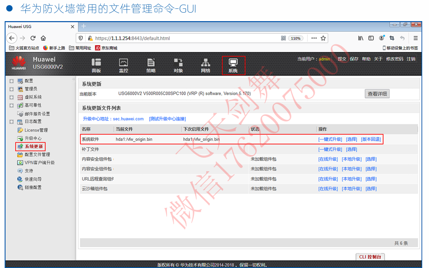Click 在线升级 for URL远程查询组件 row
This screenshot has height=268, width=429.
328,179
